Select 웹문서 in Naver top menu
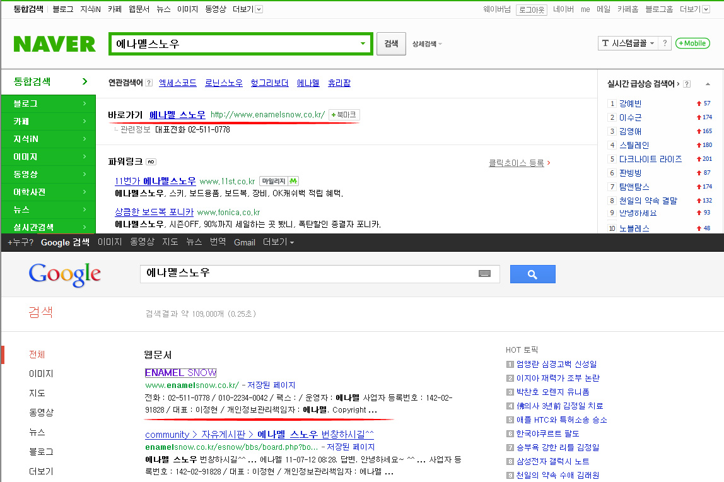This screenshot has height=482, width=724. click(139, 9)
